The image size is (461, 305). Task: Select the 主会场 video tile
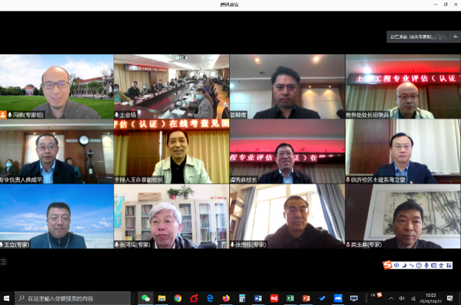click(172, 86)
